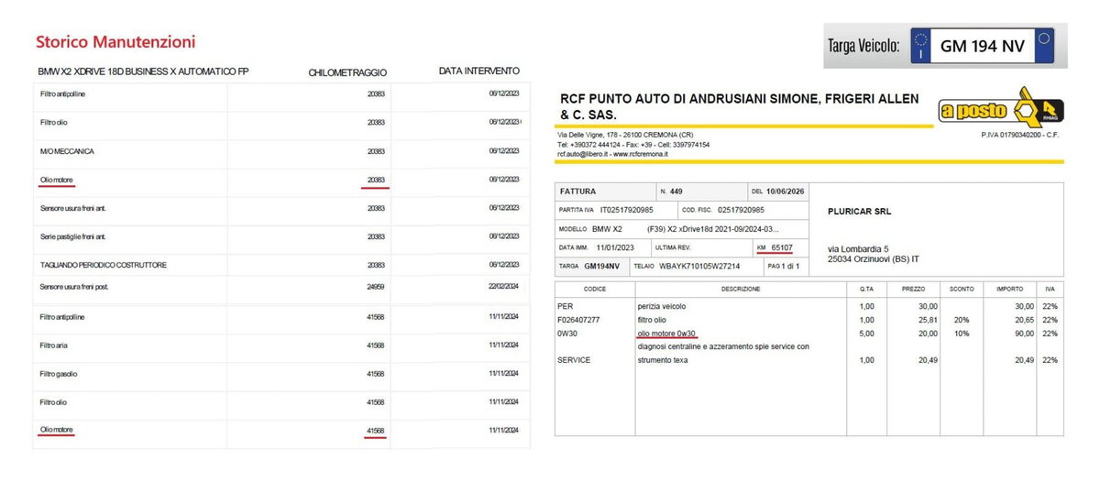
Task: Select importo 90,00 for olio motore
Action: pyautogui.click(x=1023, y=334)
